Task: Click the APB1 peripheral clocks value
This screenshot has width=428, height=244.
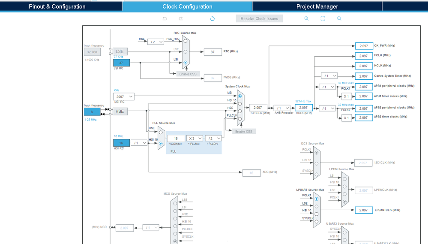Action: click(364, 87)
